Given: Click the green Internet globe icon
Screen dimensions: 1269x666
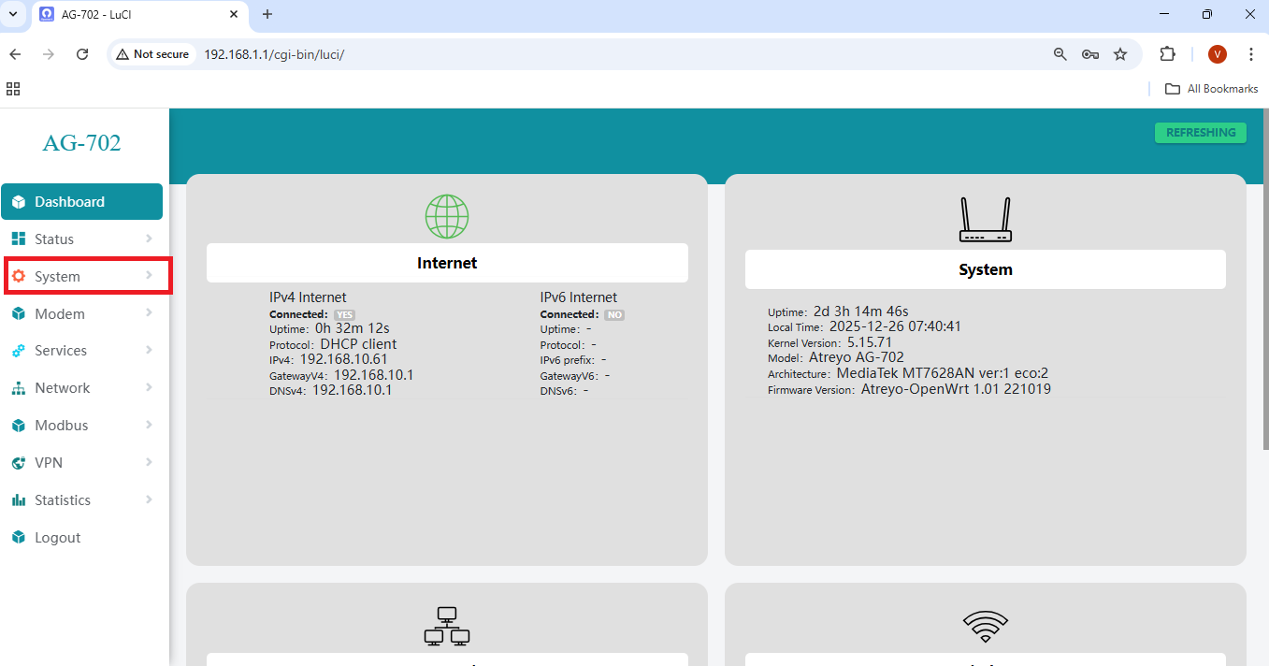Looking at the screenshot, I should tap(447, 216).
